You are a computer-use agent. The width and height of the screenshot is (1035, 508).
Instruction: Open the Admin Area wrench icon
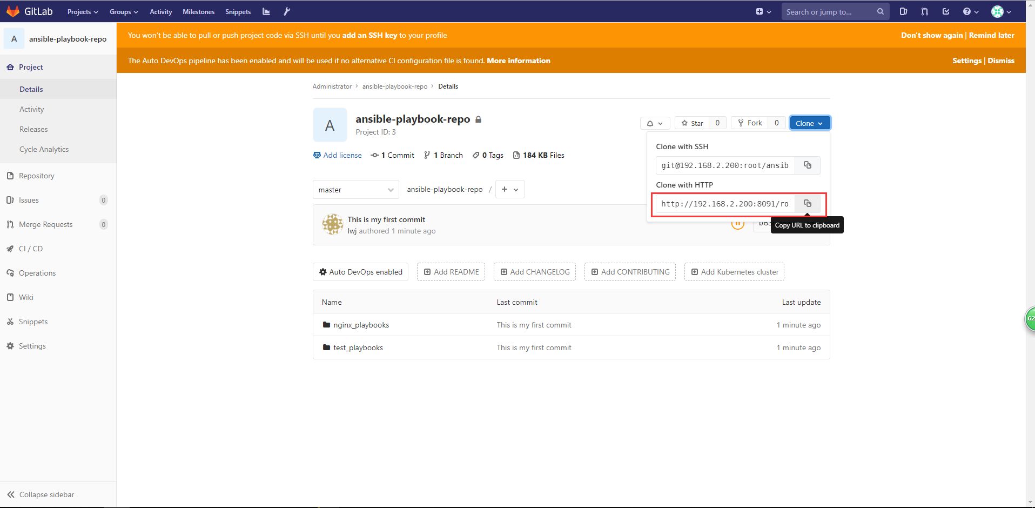coord(287,11)
